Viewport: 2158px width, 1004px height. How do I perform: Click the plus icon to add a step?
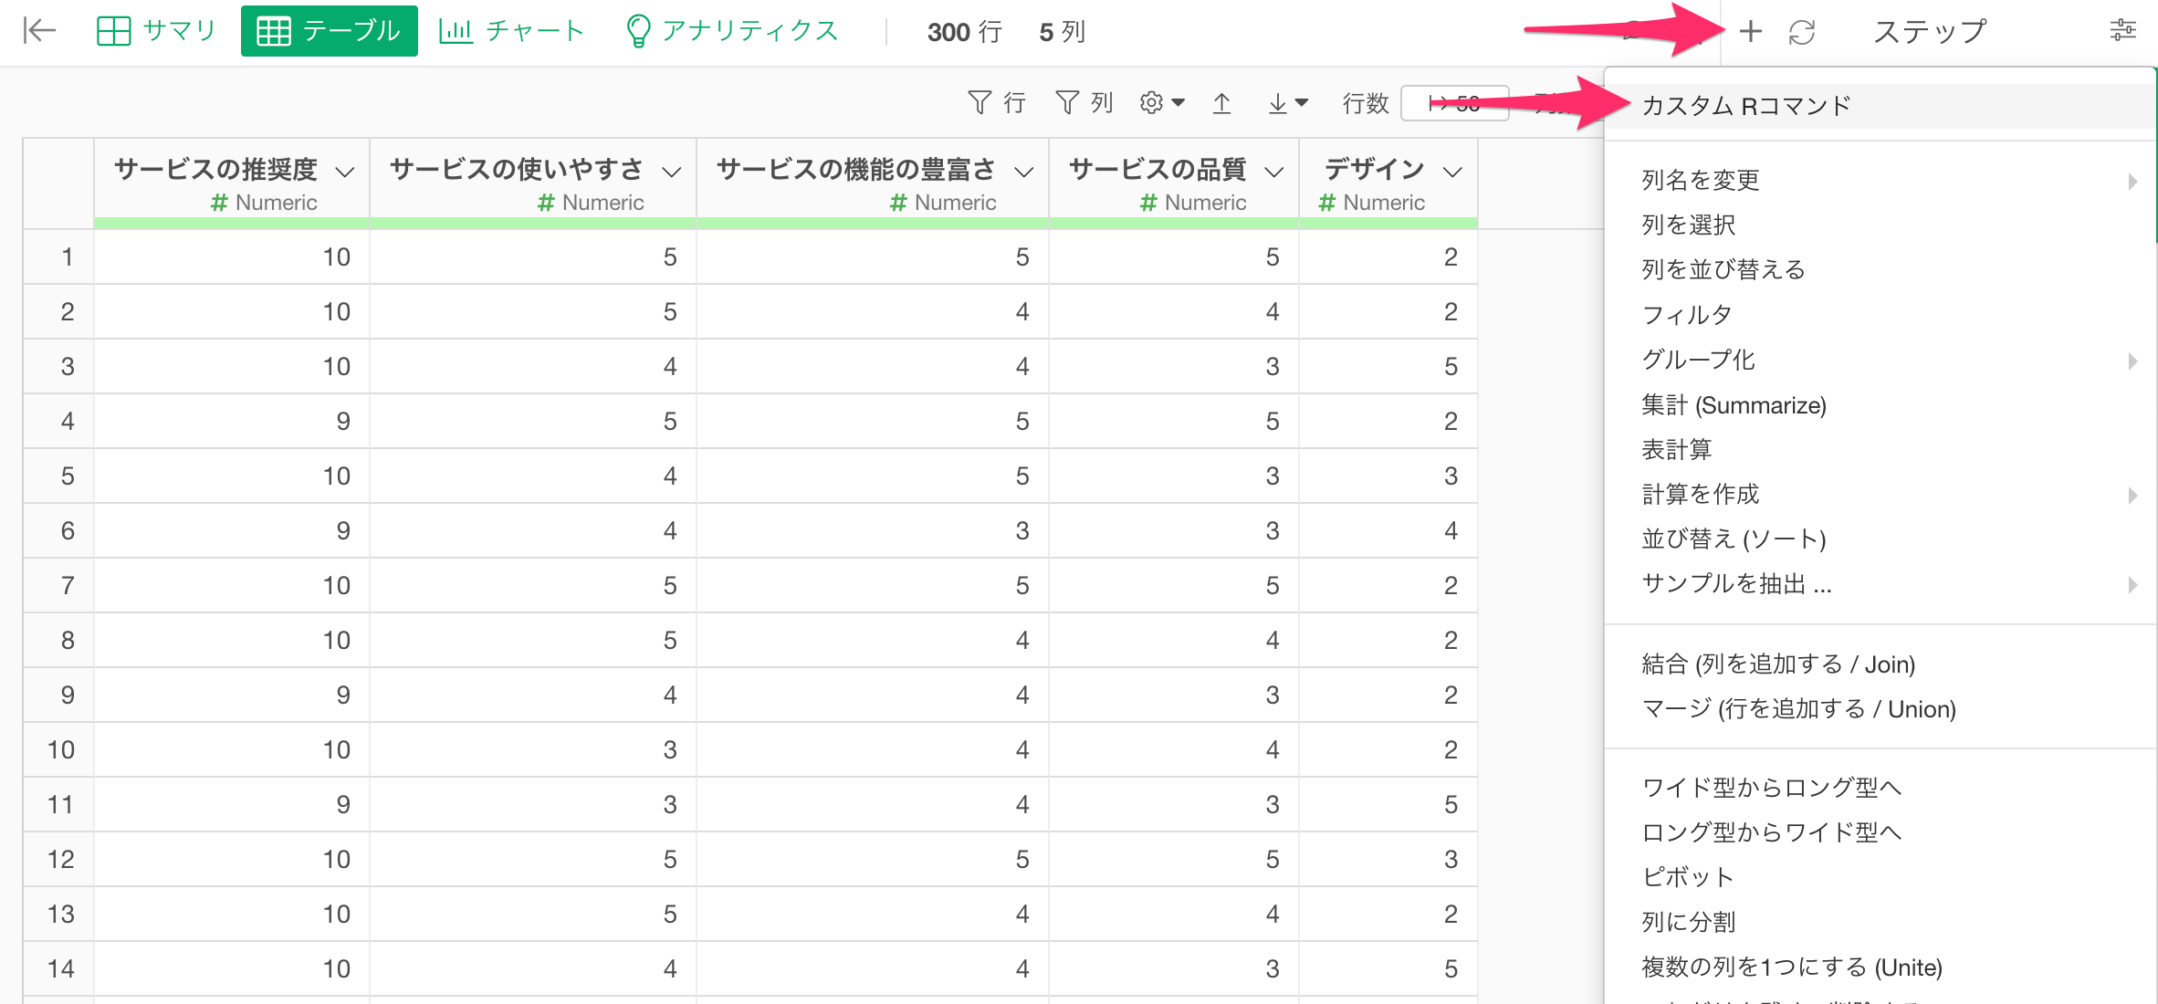click(1750, 32)
